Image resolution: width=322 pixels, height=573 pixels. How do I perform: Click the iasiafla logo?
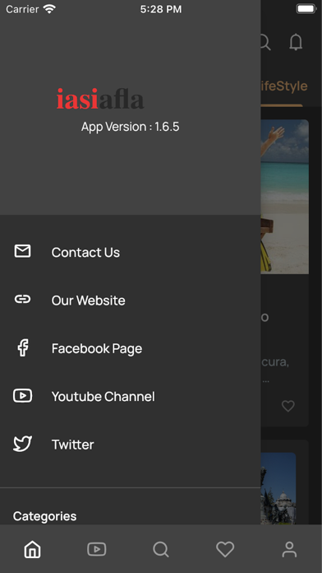click(100, 99)
